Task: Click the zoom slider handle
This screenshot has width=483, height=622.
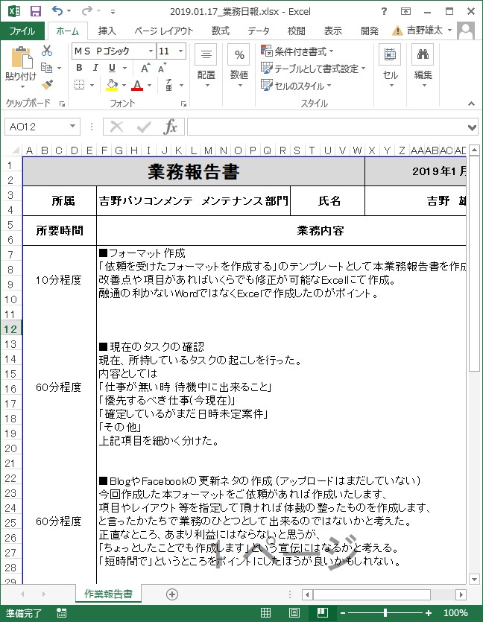Action: click(x=385, y=613)
